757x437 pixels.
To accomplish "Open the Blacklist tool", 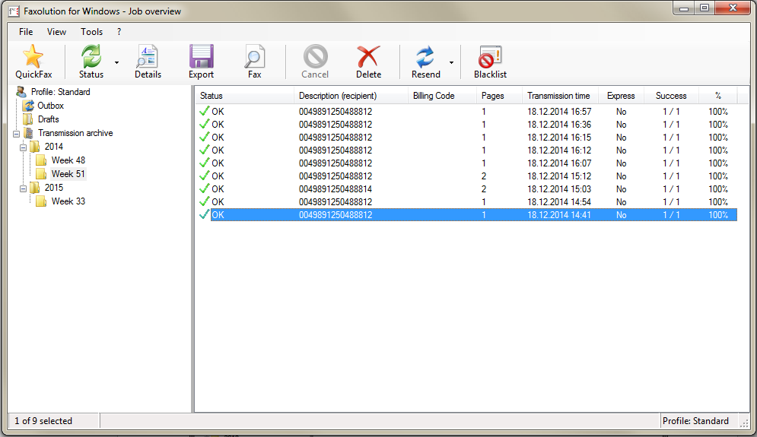I will [x=490, y=57].
